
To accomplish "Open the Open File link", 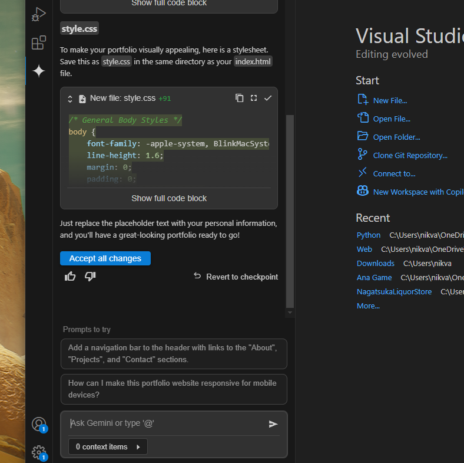I will point(392,119).
